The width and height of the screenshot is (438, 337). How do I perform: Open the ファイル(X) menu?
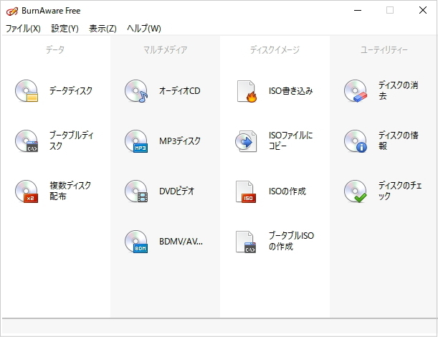[x=23, y=29]
